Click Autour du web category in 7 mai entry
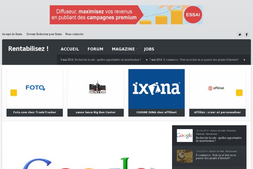 [217, 151]
